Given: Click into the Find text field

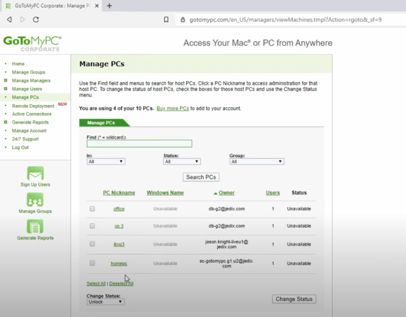Looking at the screenshot, I should coord(139,144).
